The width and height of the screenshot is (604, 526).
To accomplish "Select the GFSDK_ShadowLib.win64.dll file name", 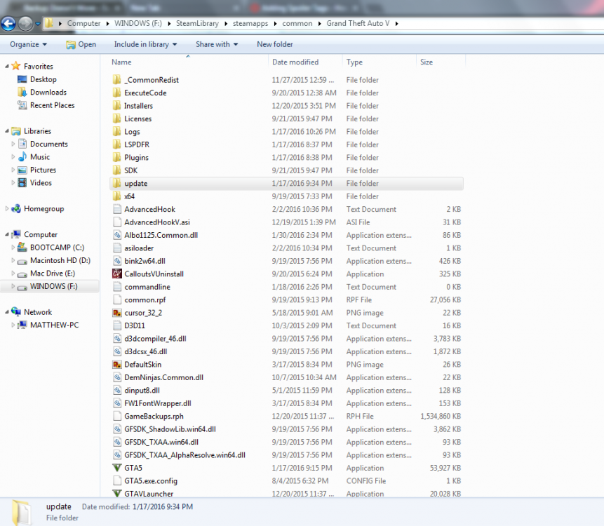I will click(x=170, y=429).
